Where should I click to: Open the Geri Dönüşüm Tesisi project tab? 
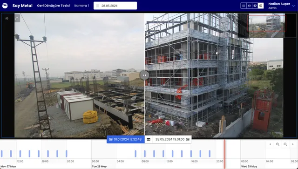[x=54, y=6]
